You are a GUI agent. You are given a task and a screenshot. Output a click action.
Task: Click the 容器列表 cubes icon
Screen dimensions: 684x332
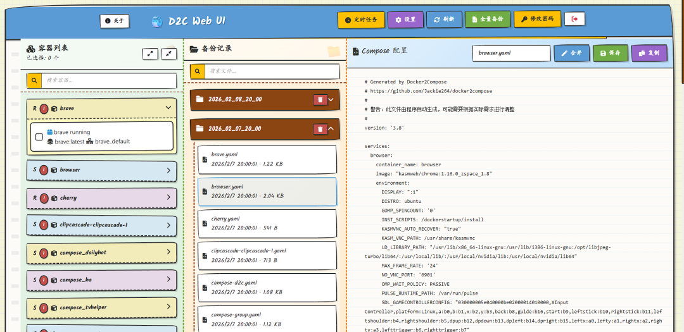coord(31,48)
